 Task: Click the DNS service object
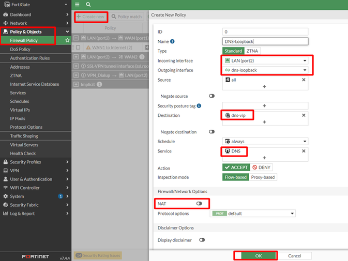pyautogui.click(x=233, y=151)
